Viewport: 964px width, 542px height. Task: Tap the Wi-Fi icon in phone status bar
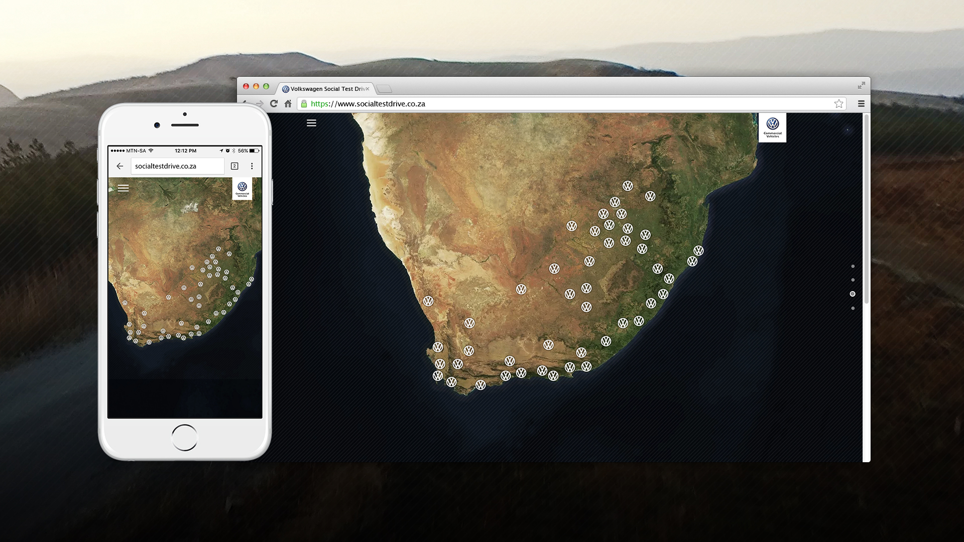click(151, 151)
